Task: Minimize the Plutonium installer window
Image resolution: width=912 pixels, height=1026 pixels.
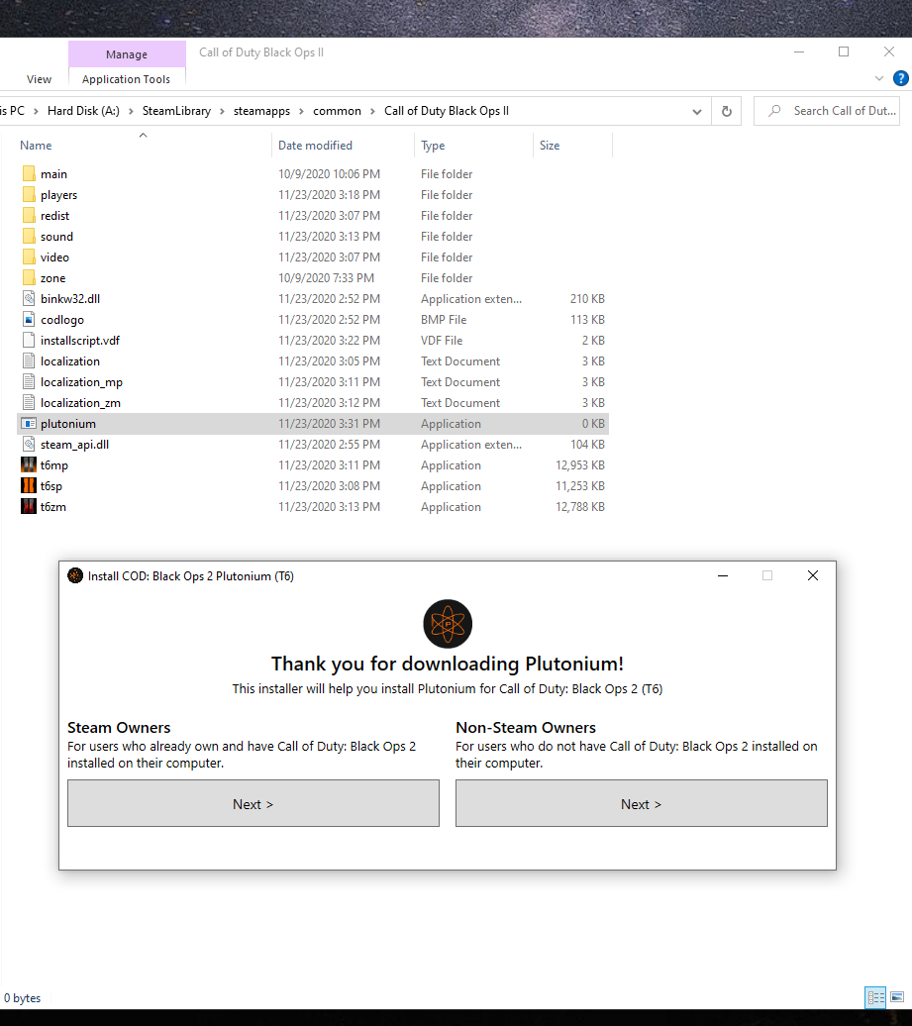Action: tap(723, 575)
